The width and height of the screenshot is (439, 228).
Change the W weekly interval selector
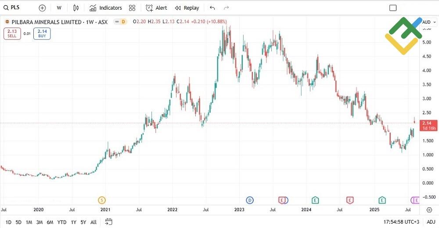(x=59, y=8)
